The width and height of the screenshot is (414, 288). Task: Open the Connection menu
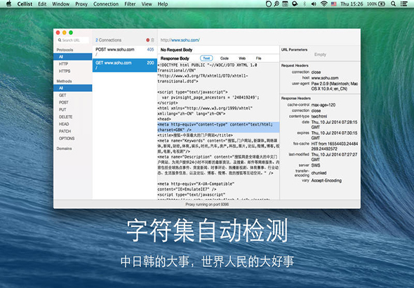[106, 4]
